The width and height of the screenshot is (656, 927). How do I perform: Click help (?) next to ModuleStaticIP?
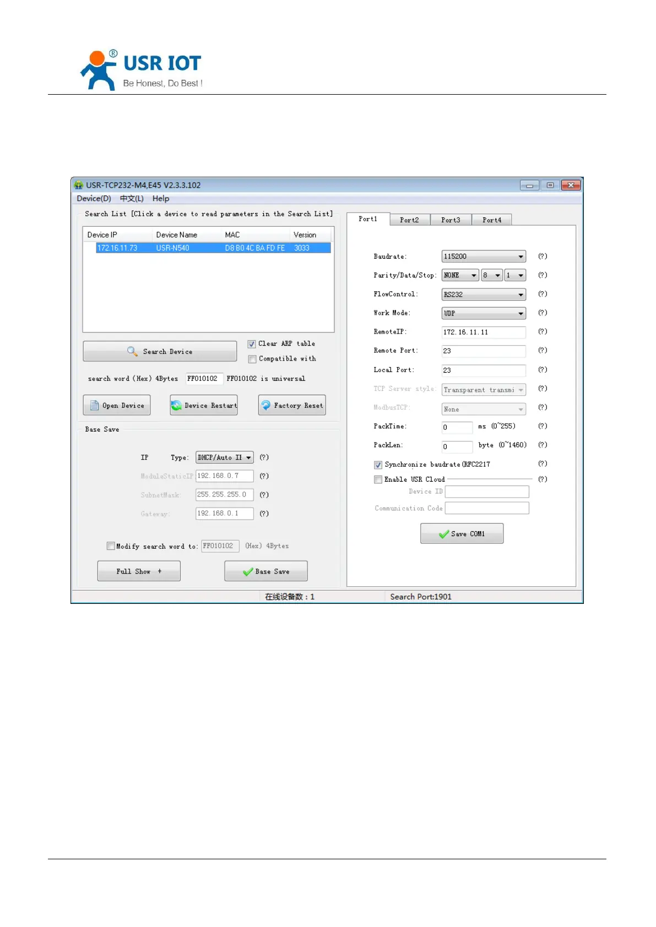pos(264,476)
